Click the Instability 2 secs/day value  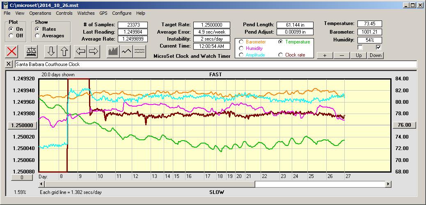tap(212, 39)
